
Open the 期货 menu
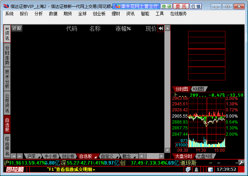pyautogui.click(x=68, y=14)
